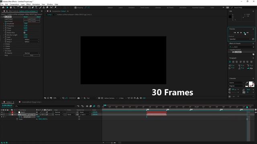
Task: Open the Composition Mini-Flowchart icon in timeline
Action: pyautogui.click(x=78, y=106)
